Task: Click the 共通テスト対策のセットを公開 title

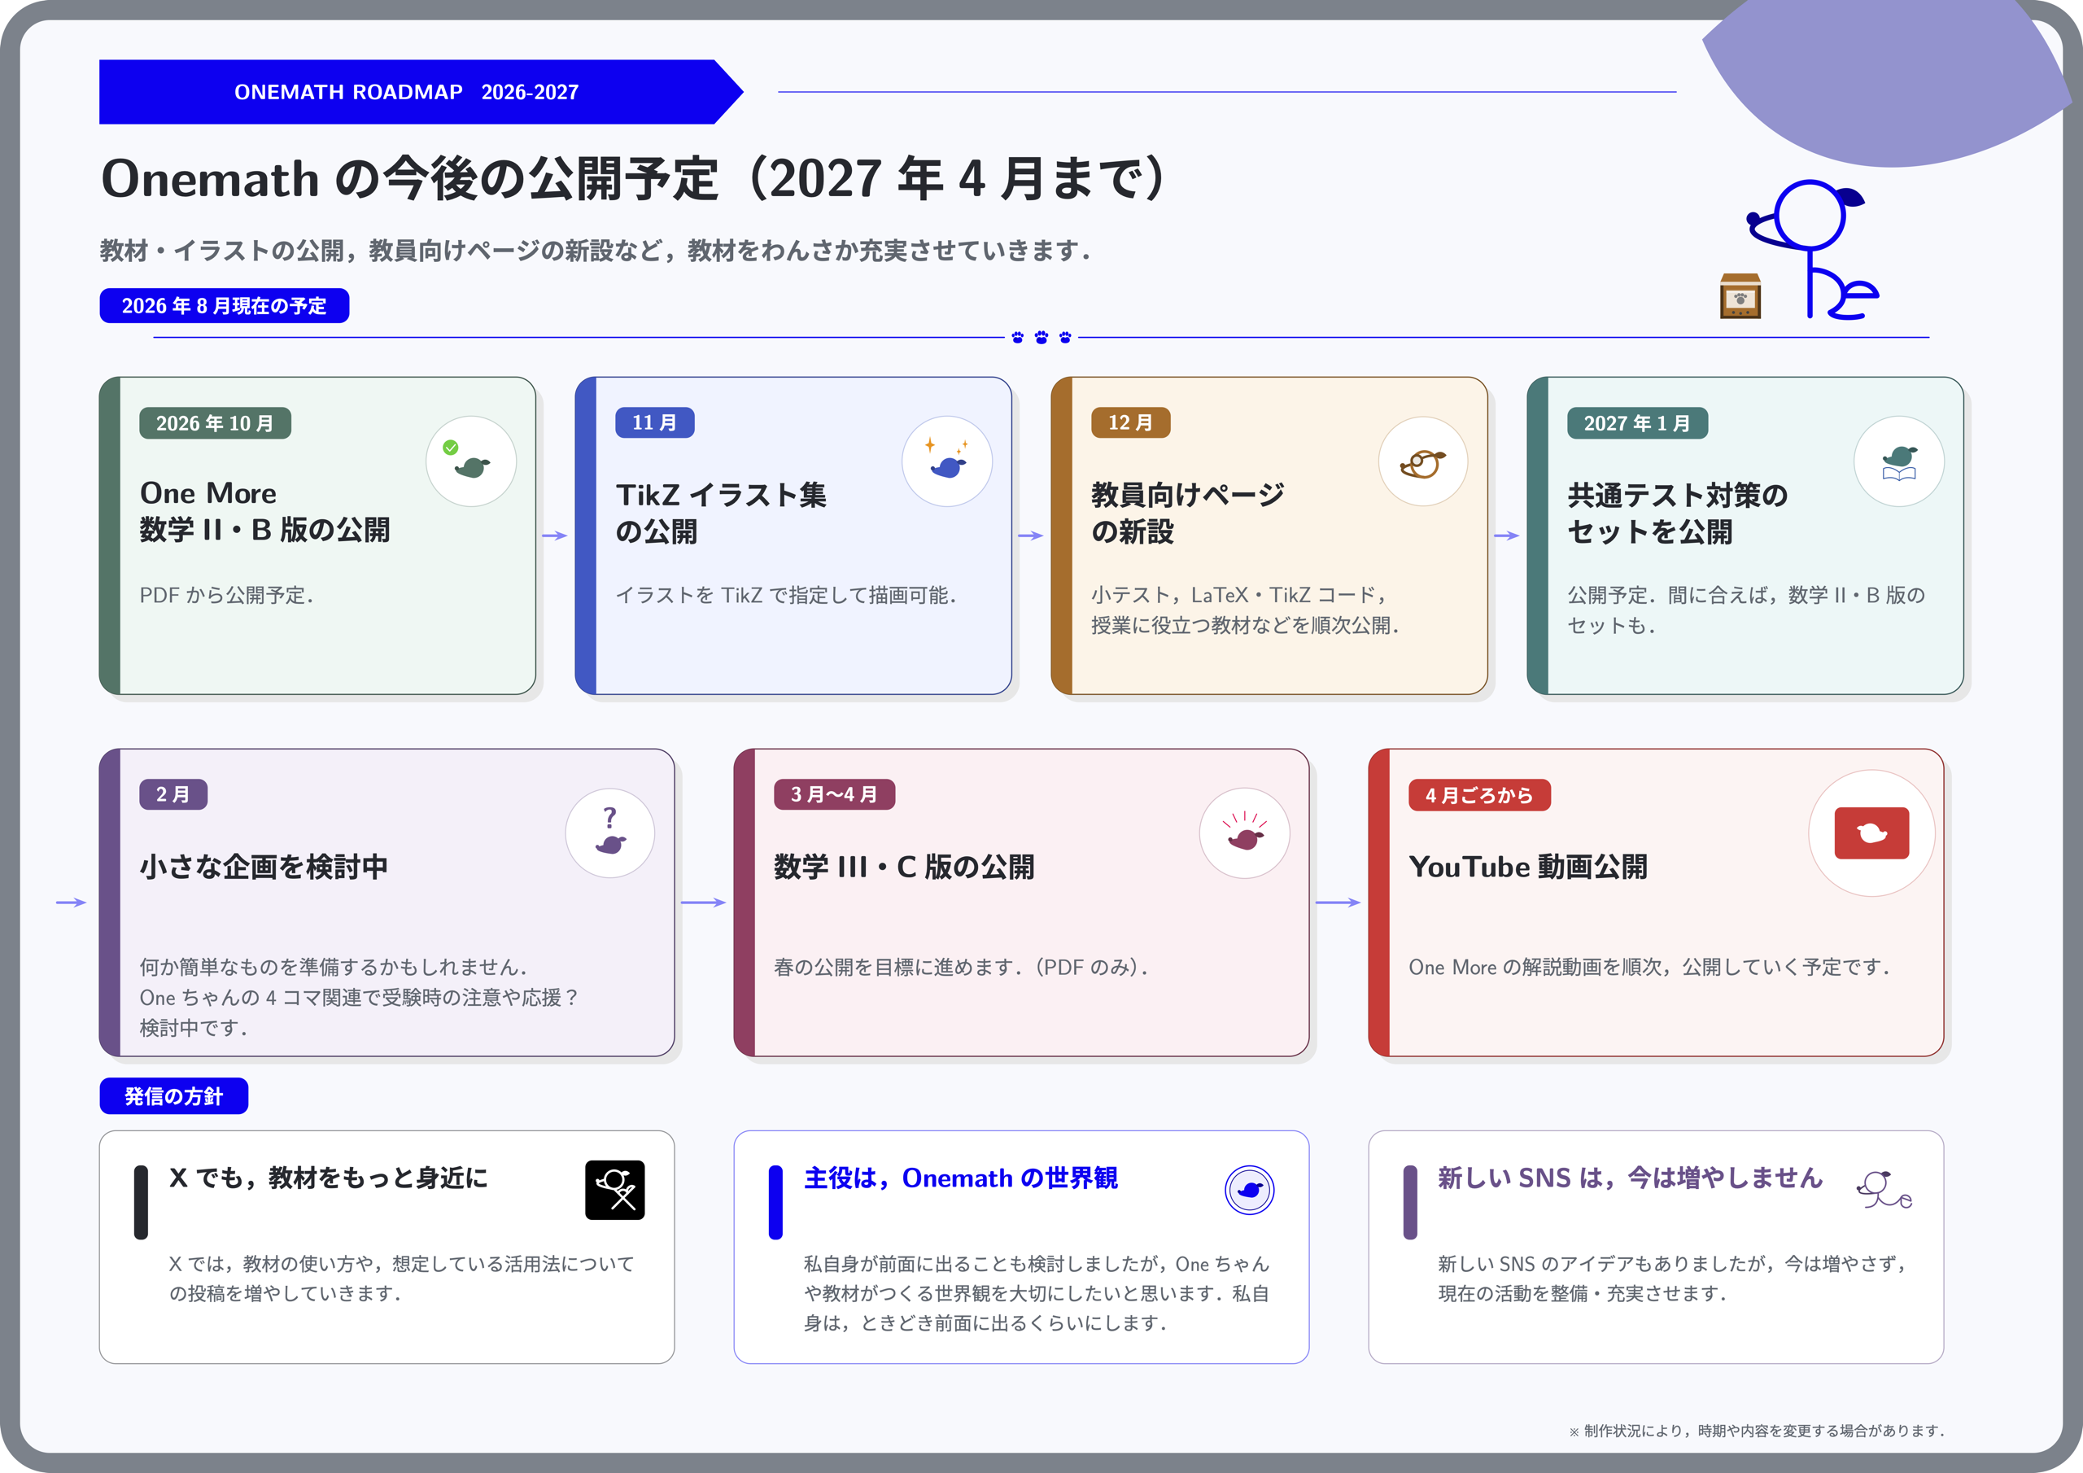Action: (1678, 513)
